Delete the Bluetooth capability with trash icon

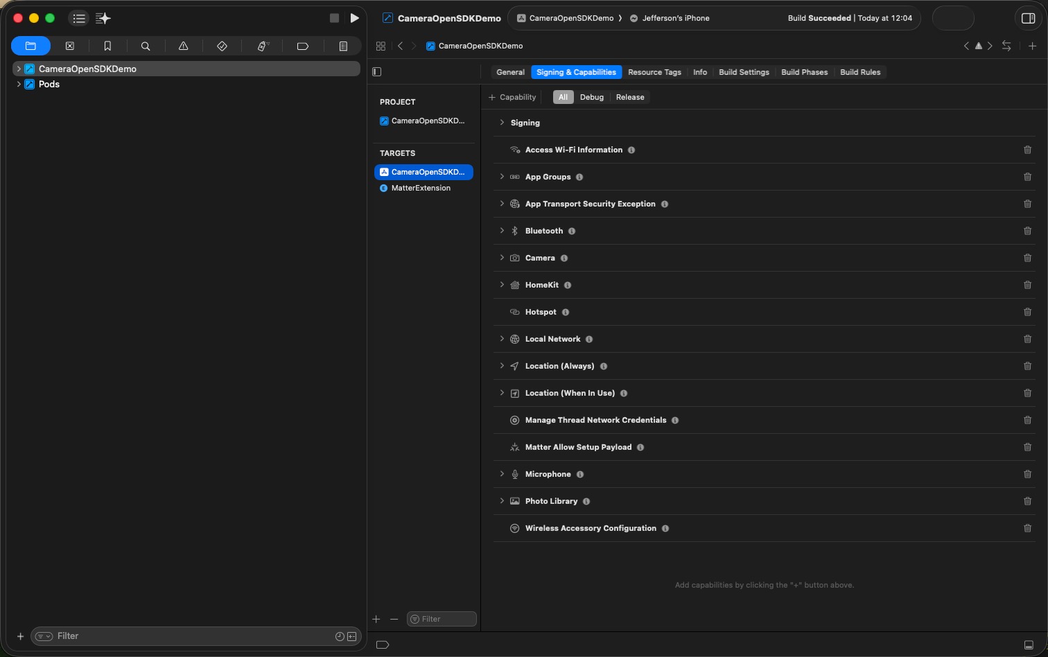pyautogui.click(x=1027, y=231)
